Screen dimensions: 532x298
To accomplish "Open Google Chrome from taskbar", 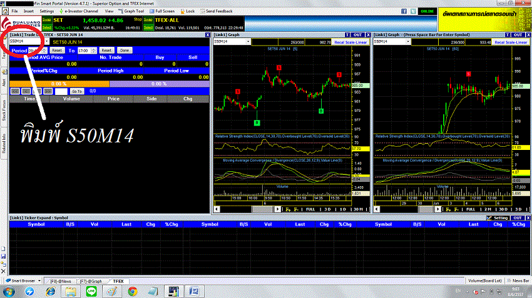I will click(x=133, y=291).
